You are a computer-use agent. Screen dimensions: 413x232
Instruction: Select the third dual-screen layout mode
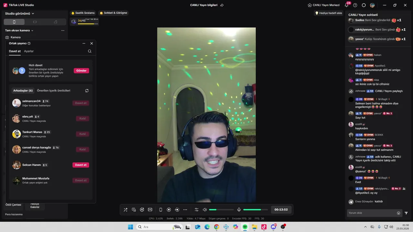55,22
